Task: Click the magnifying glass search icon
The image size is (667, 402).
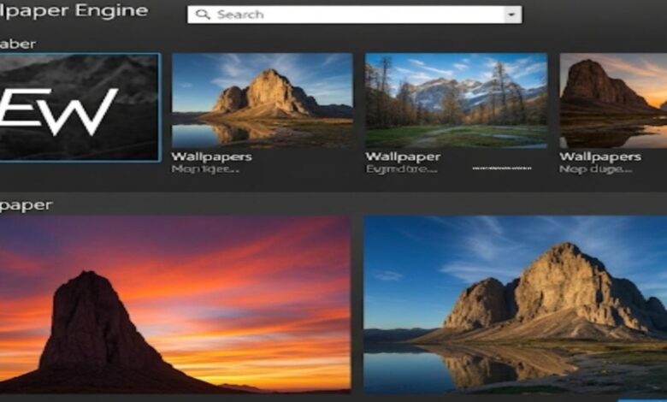Action: (203, 15)
